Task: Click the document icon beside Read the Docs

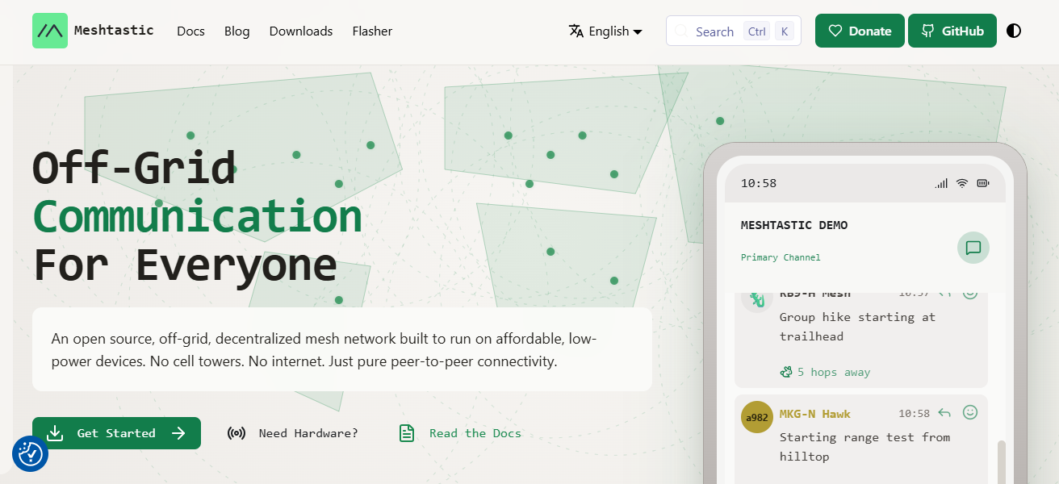Action: click(407, 433)
